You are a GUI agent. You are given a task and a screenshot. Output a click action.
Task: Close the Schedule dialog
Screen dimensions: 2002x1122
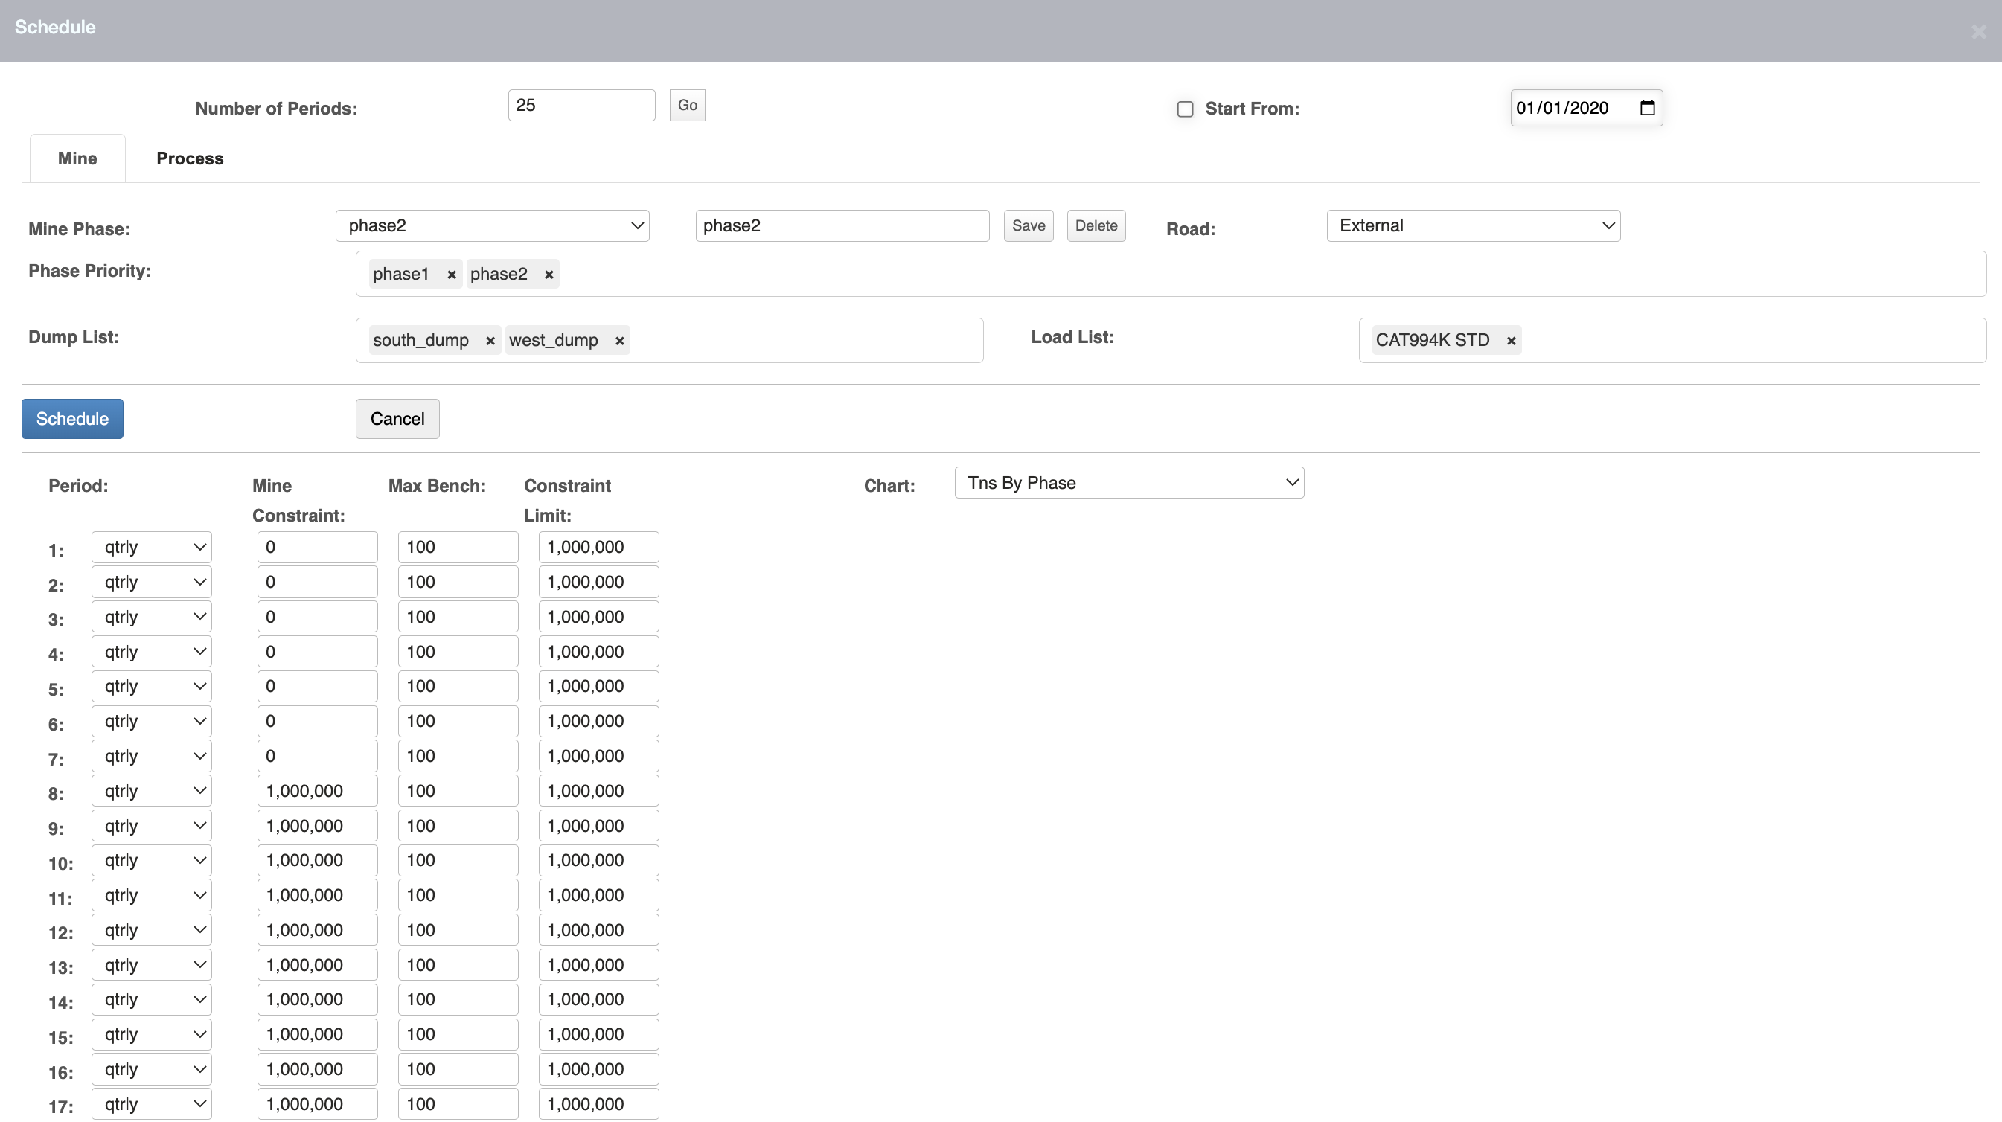[x=1978, y=32]
